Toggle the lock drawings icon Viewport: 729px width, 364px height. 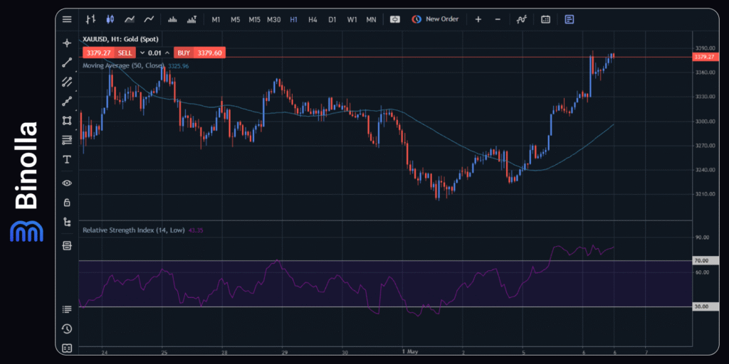tap(67, 202)
